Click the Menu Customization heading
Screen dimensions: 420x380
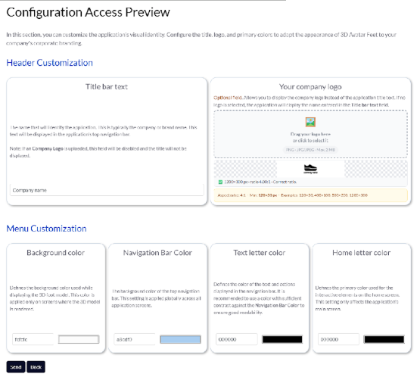(x=46, y=229)
